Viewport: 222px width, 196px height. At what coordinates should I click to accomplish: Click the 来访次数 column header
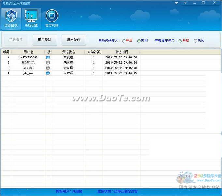coord(94,52)
